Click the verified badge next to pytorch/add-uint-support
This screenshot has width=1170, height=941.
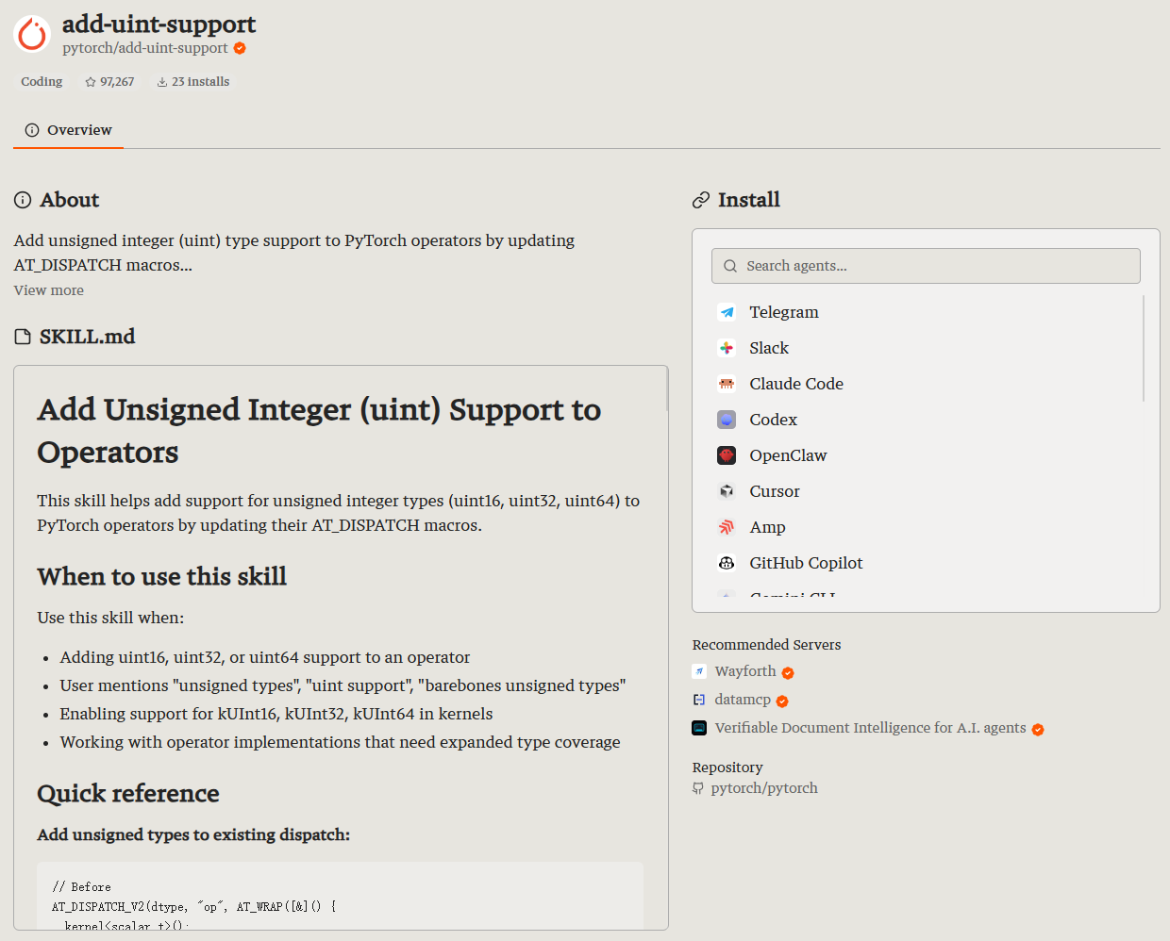coord(240,48)
